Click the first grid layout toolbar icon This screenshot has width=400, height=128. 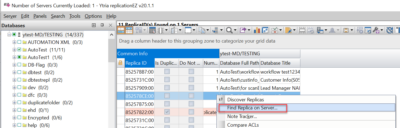(121, 30)
